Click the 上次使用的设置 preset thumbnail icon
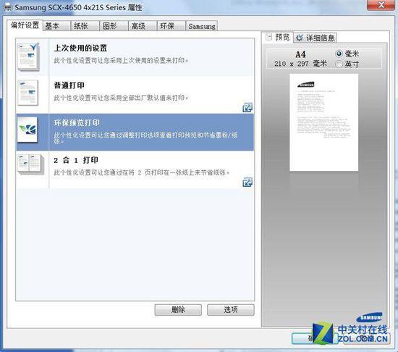Viewport: 398px width, 352px height. tap(28, 57)
